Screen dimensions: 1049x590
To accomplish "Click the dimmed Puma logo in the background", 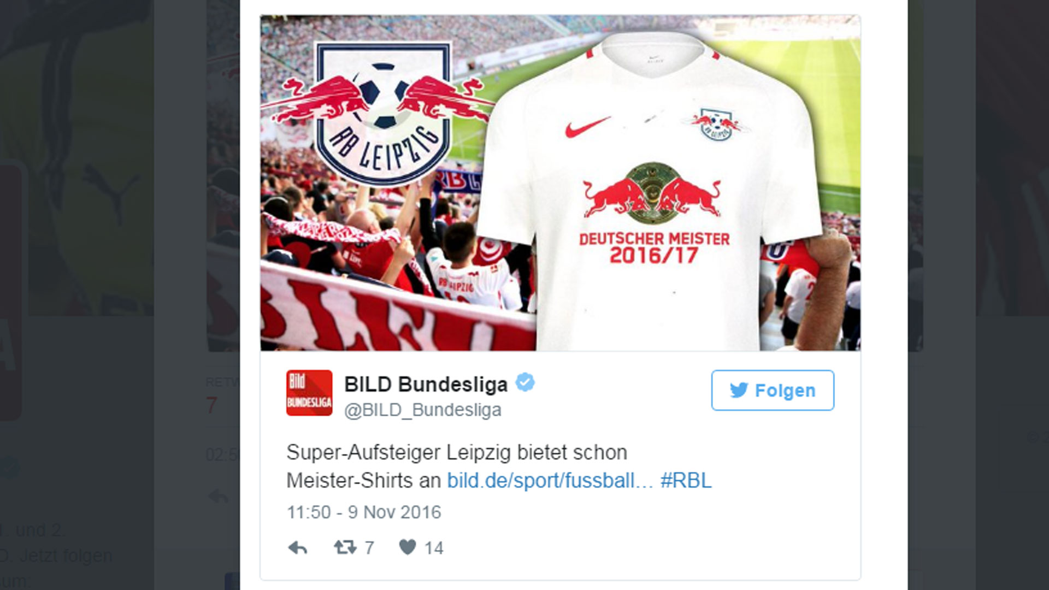I will click(112, 188).
